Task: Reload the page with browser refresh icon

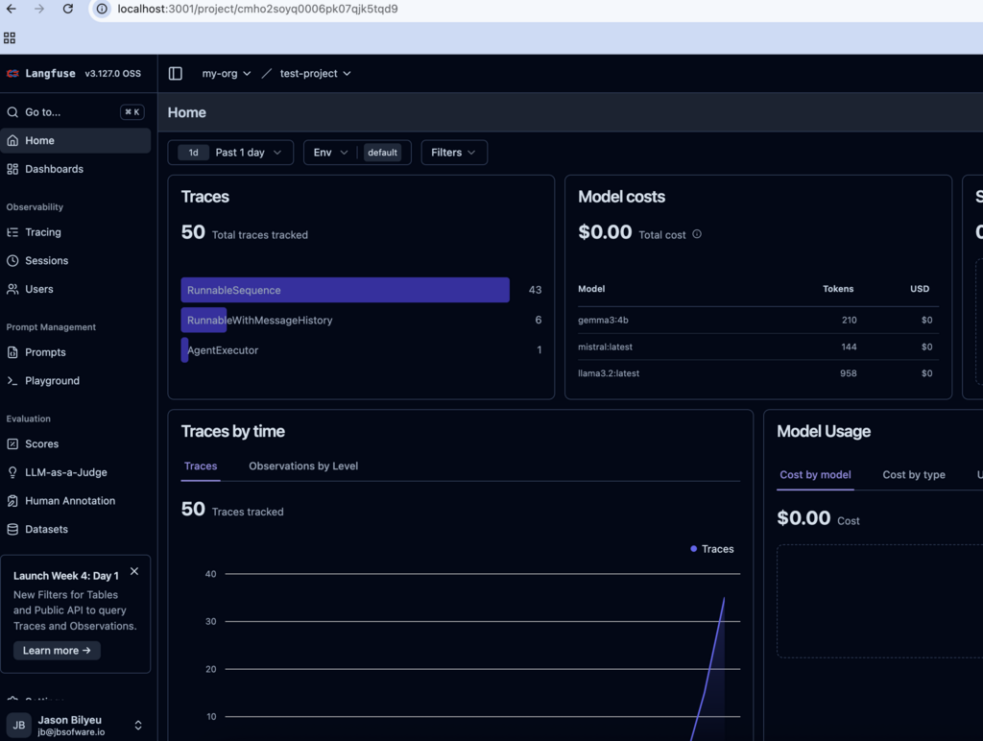Action: (x=68, y=9)
